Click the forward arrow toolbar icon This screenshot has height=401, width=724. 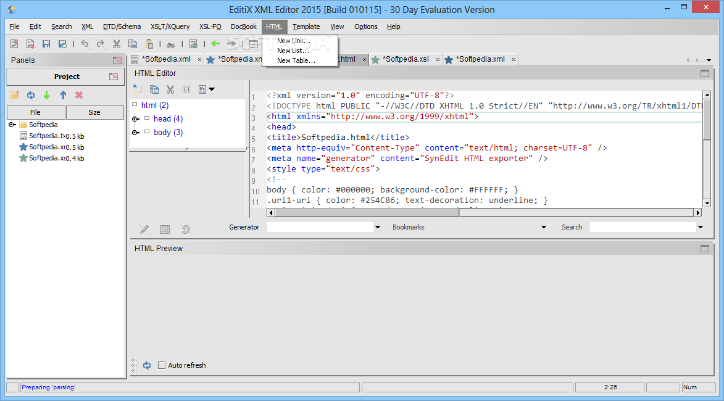click(231, 43)
